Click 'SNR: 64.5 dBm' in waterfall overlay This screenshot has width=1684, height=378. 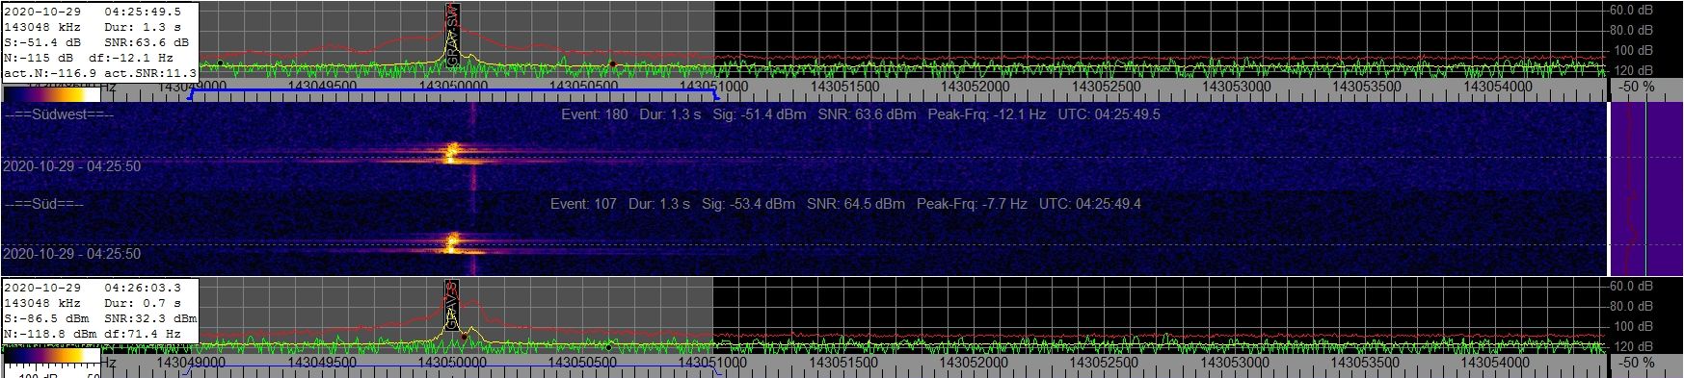coord(856,204)
